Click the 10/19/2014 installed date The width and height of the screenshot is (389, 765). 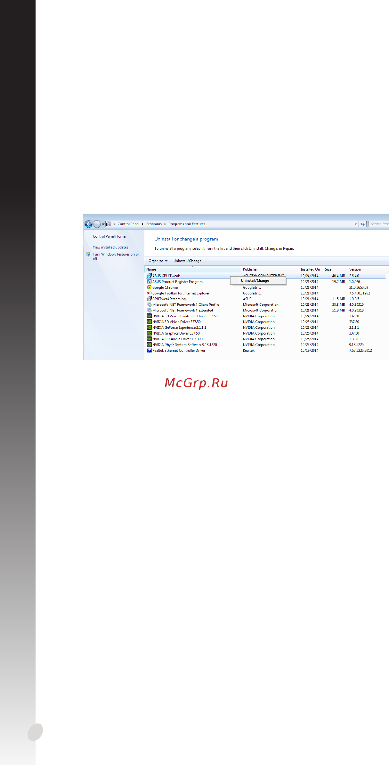(310, 351)
